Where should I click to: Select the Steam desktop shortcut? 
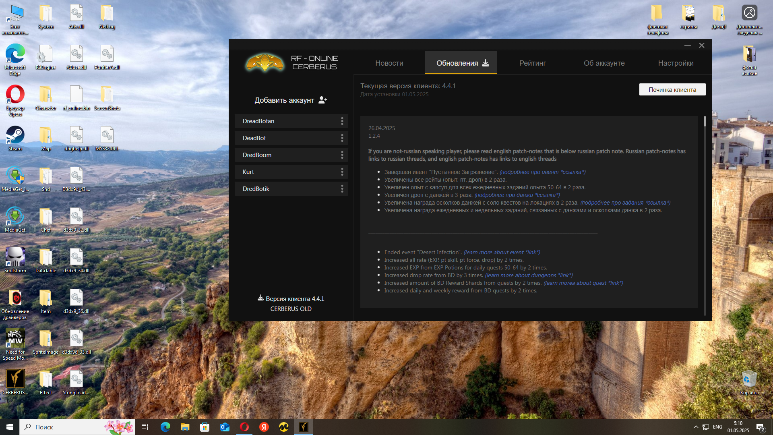tap(15, 139)
